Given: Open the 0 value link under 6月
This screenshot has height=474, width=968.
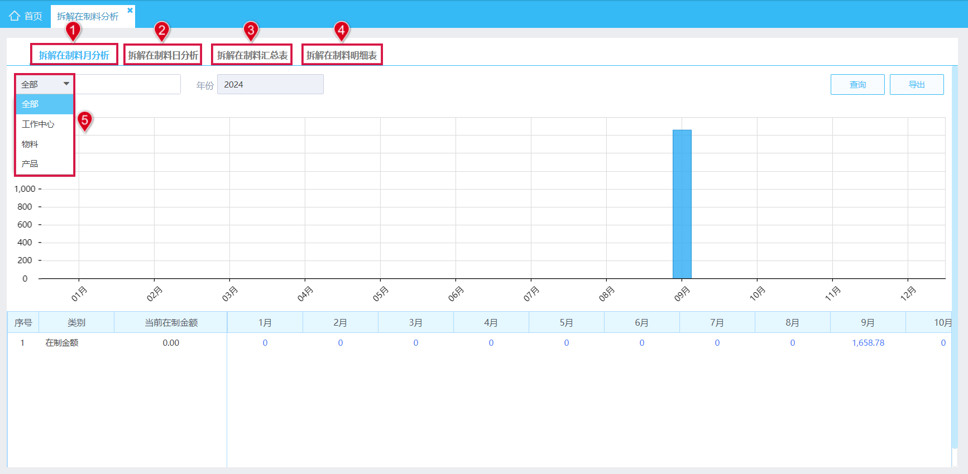Looking at the screenshot, I should pyautogui.click(x=642, y=343).
